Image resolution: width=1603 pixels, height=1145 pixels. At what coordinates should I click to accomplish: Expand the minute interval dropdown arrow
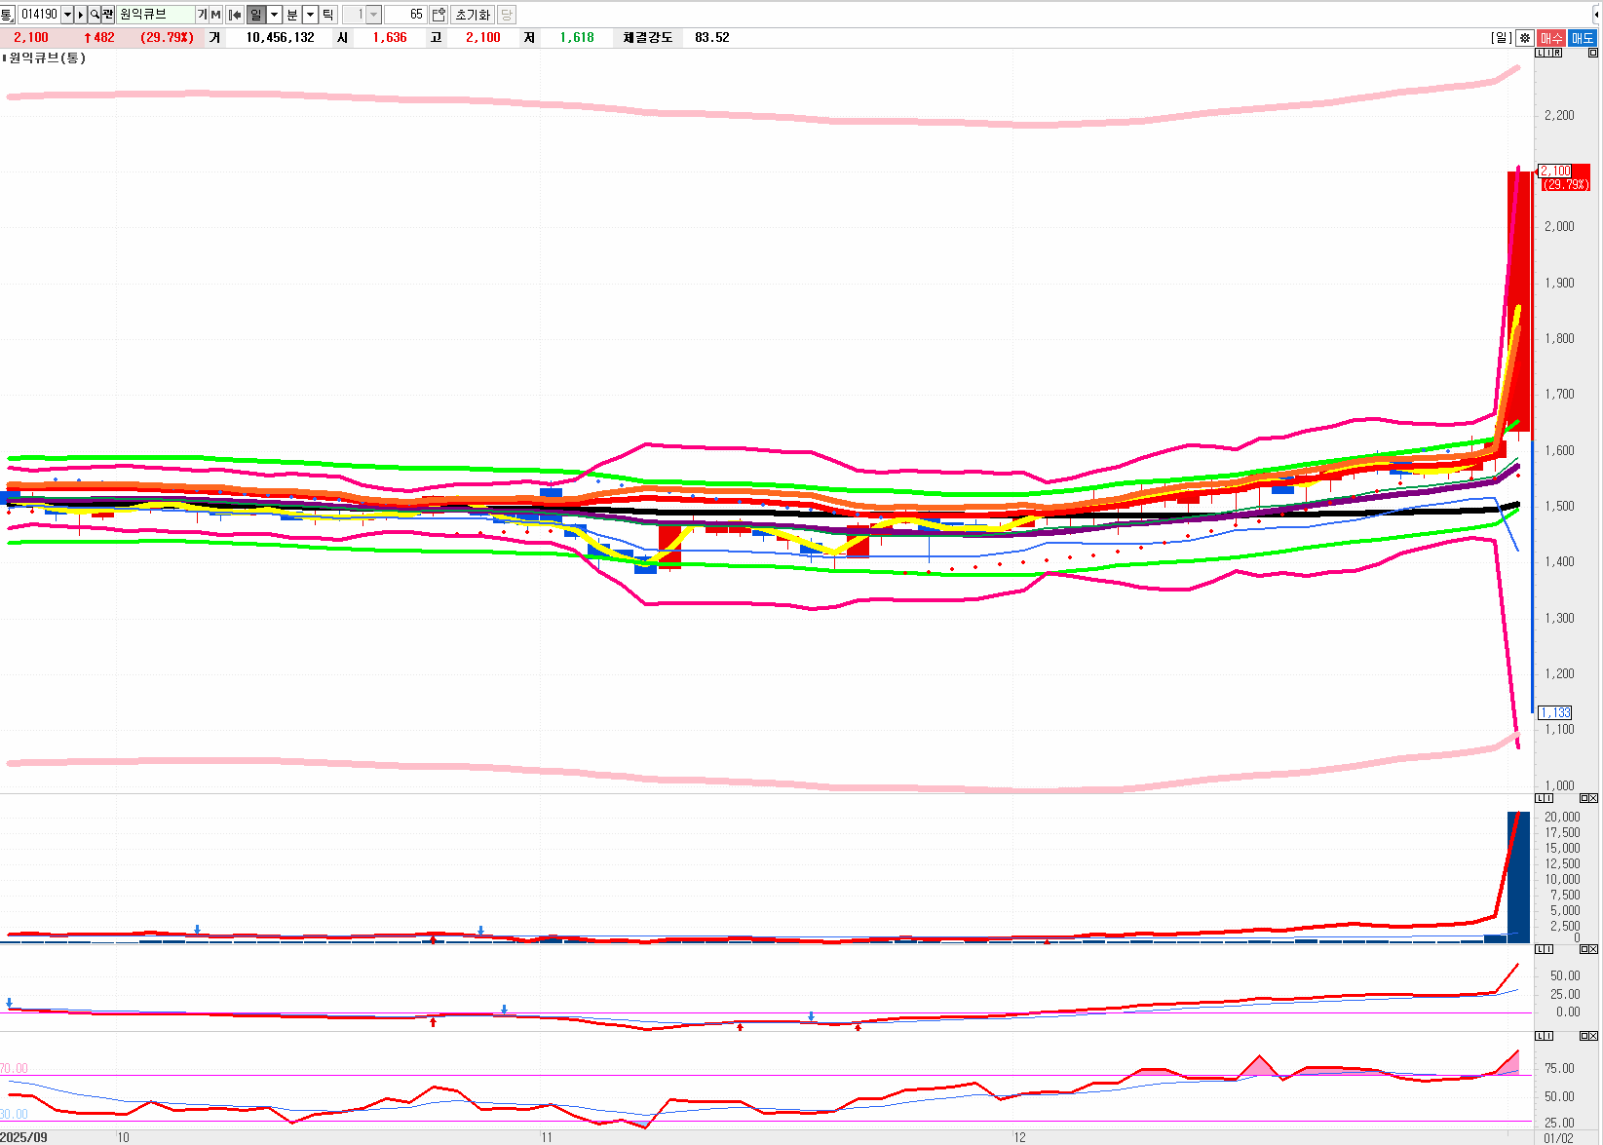[310, 15]
